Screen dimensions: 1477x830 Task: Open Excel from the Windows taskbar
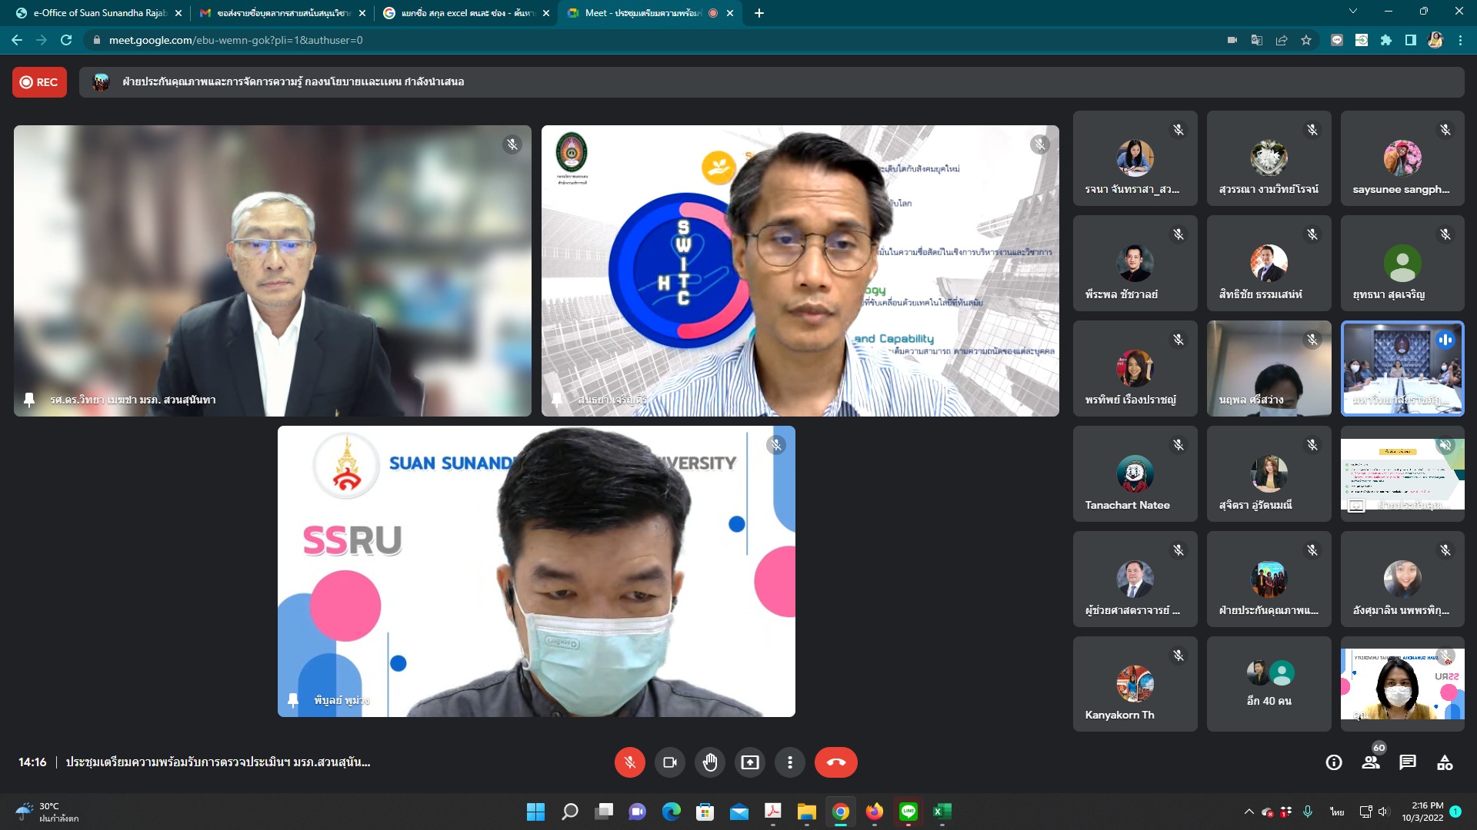tap(942, 812)
